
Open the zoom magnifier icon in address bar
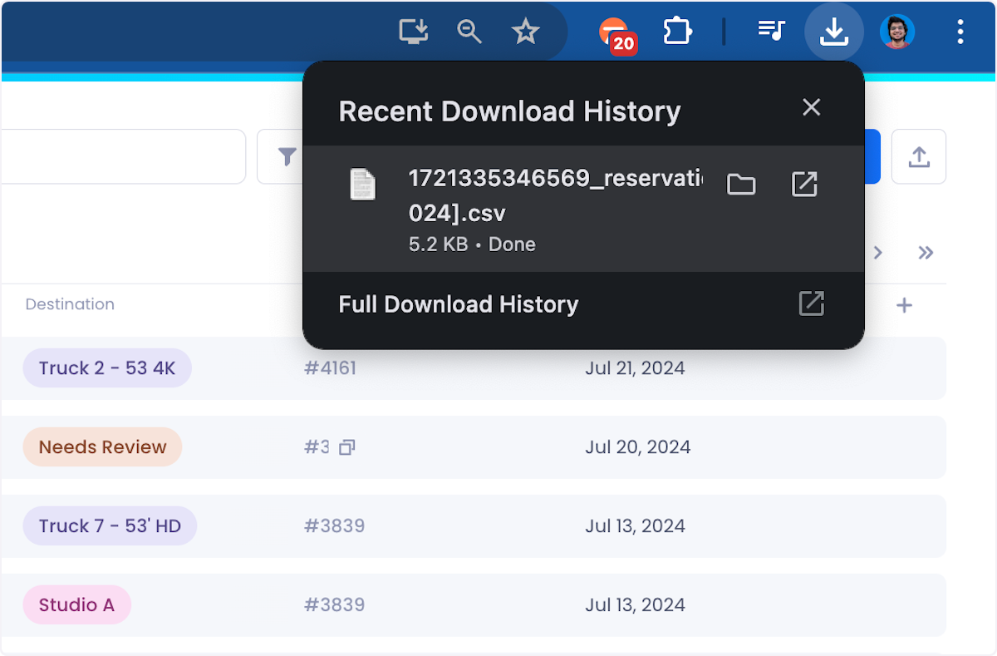coord(469,32)
